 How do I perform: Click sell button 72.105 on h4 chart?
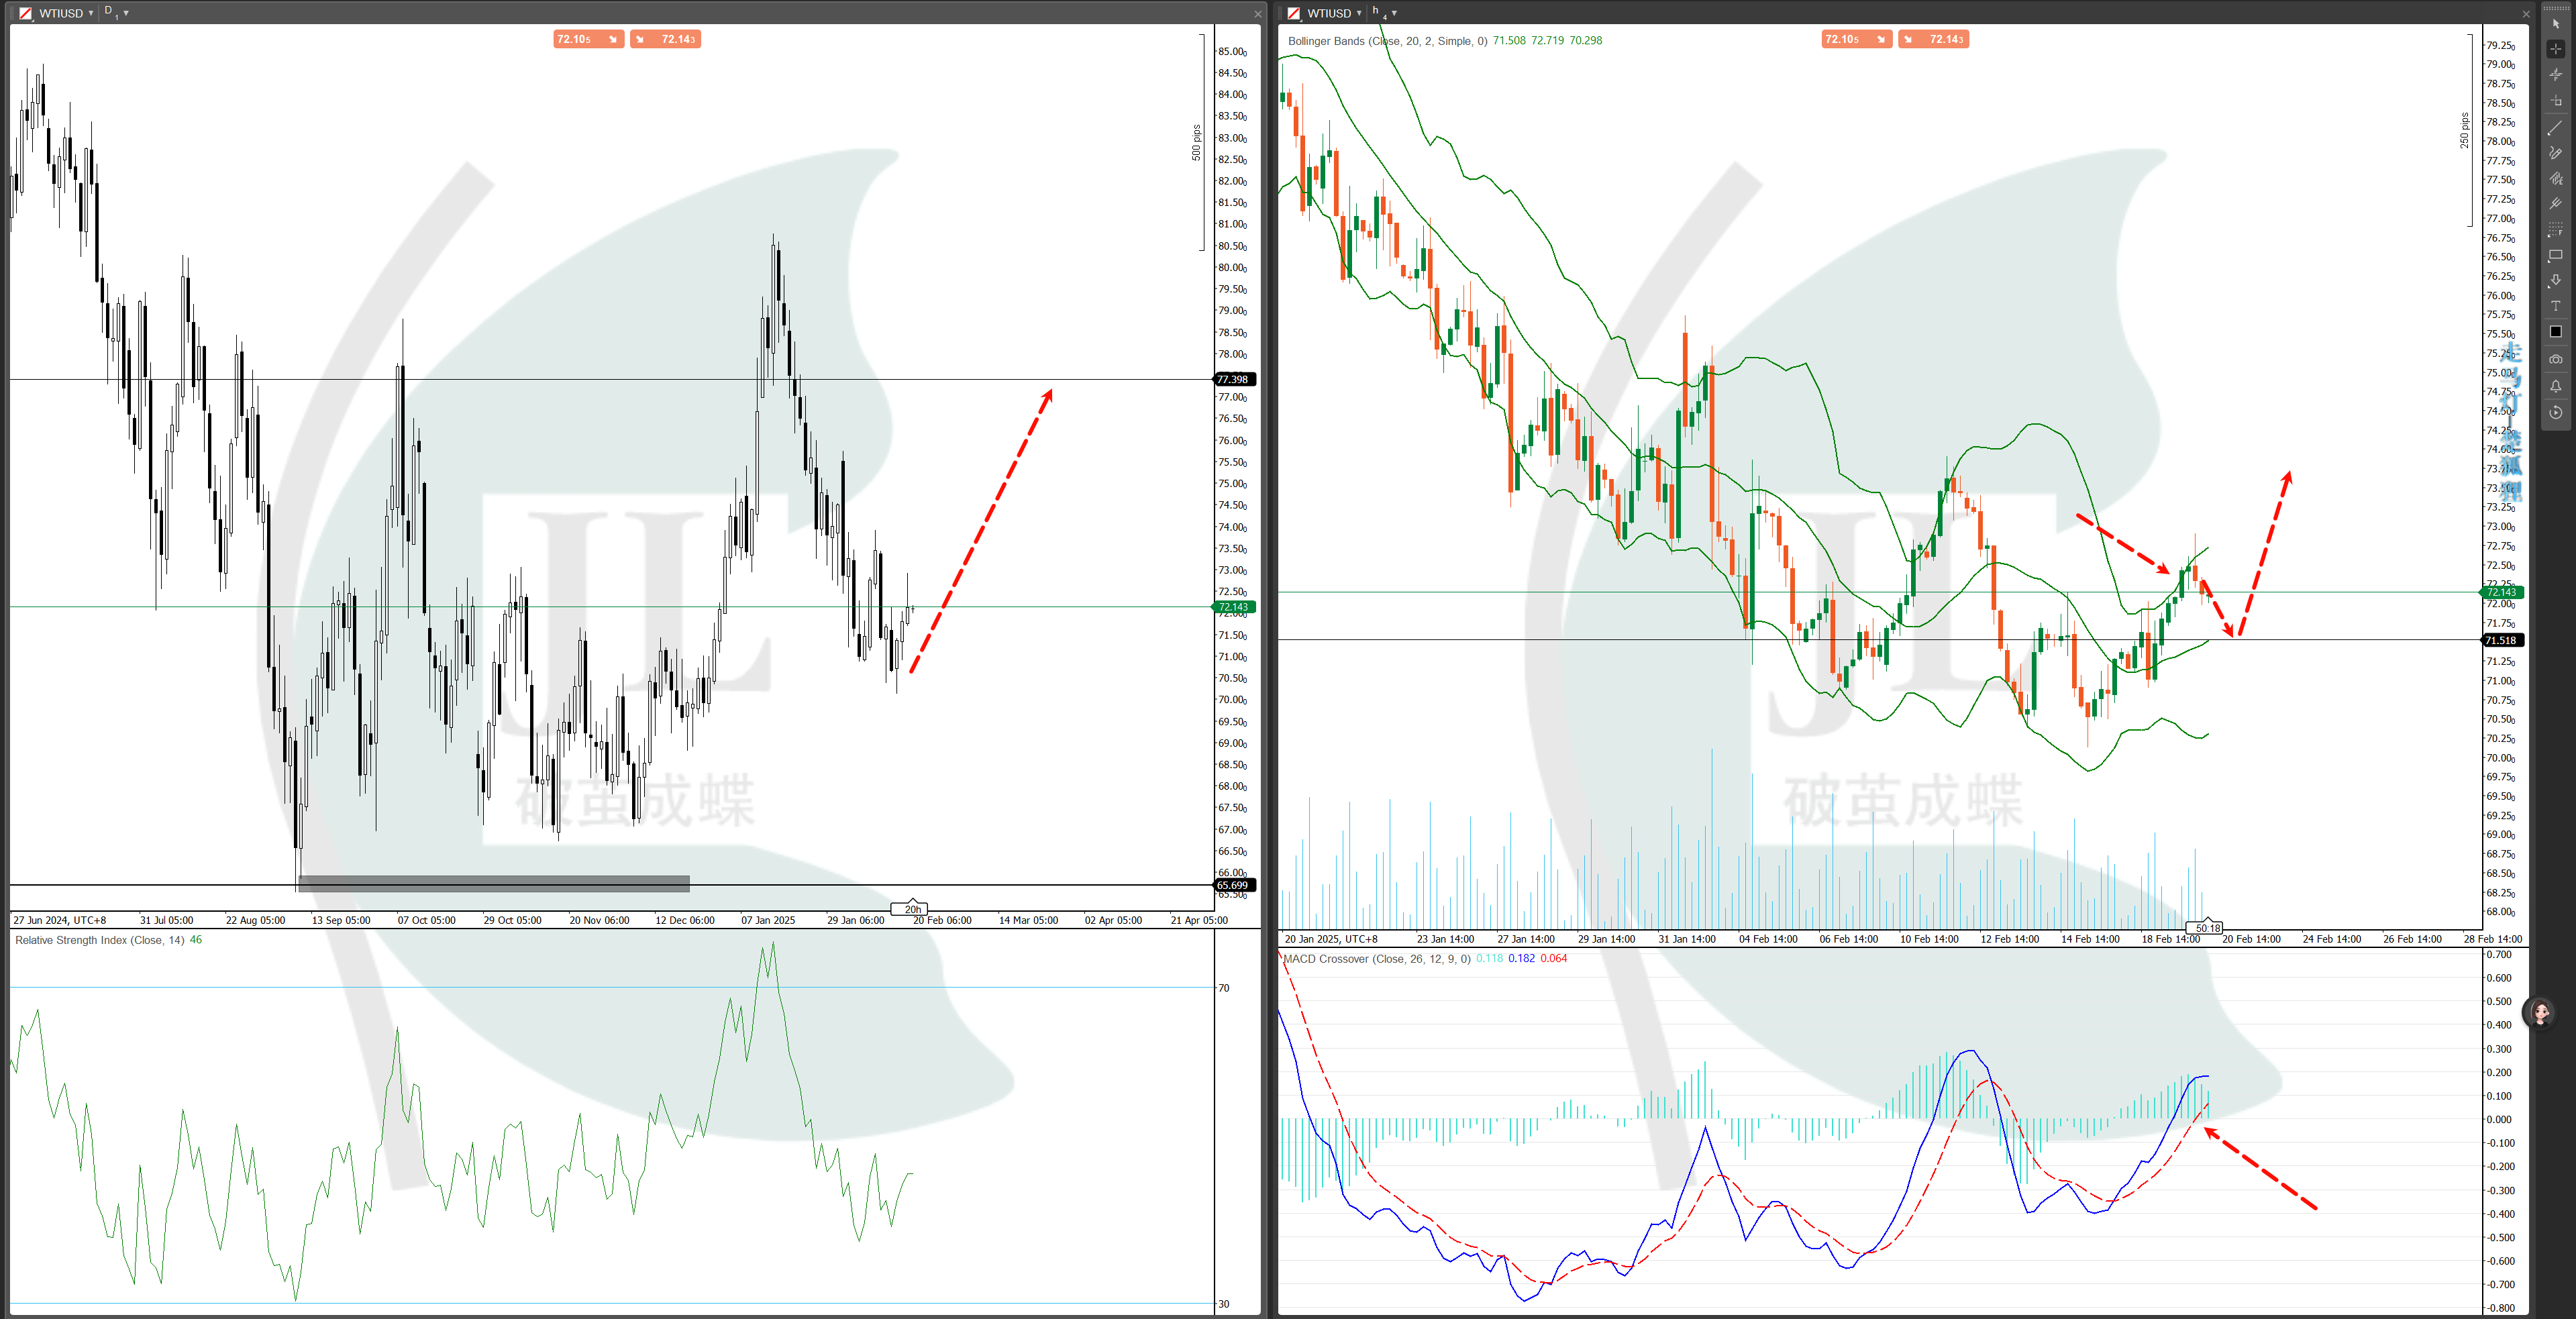point(1856,39)
